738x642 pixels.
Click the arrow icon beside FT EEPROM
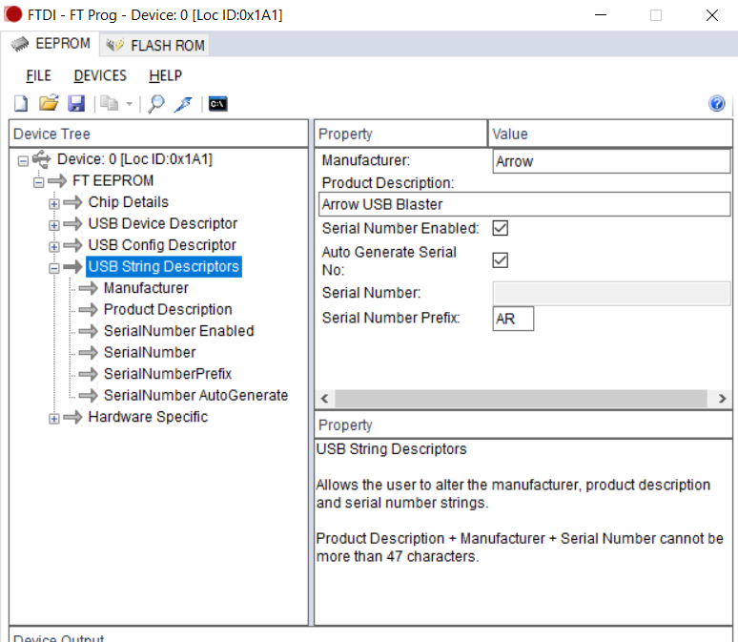(x=57, y=180)
